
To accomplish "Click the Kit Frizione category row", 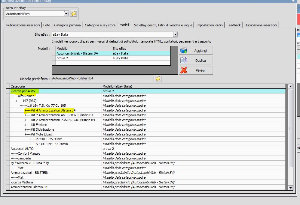I will (x=39, y=125).
